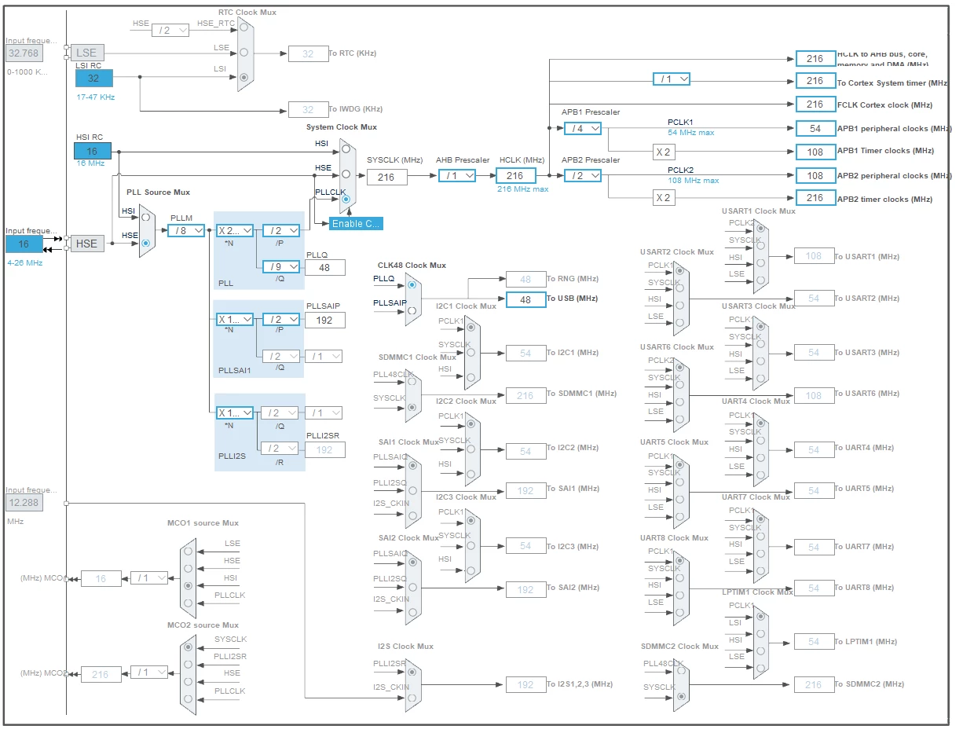Screen dimensions: 963x733
Task: Open MCO2 output /1 divider dropdown
Action: coord(149,673)
